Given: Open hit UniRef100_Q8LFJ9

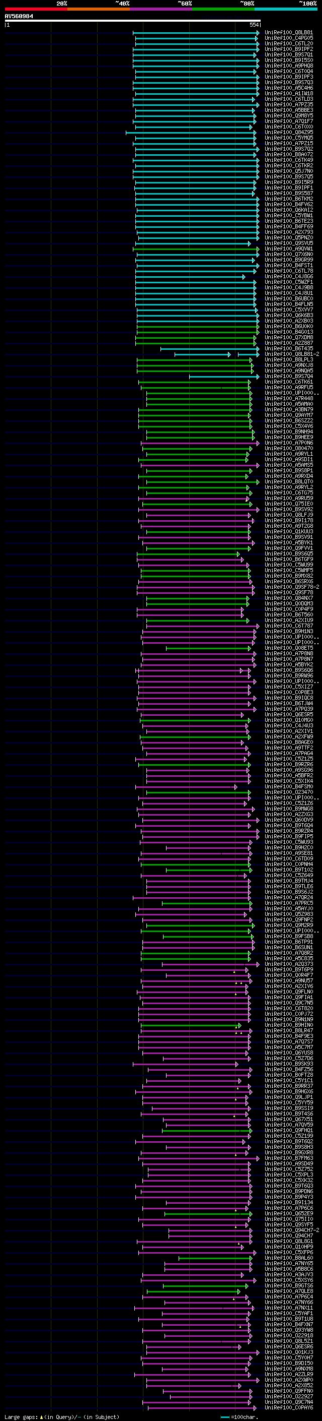Looking at the screenshot, I should tap(289, 515).
